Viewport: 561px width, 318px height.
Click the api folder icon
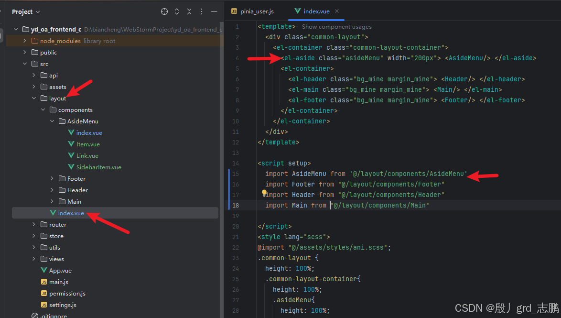[x=44, y=75]
